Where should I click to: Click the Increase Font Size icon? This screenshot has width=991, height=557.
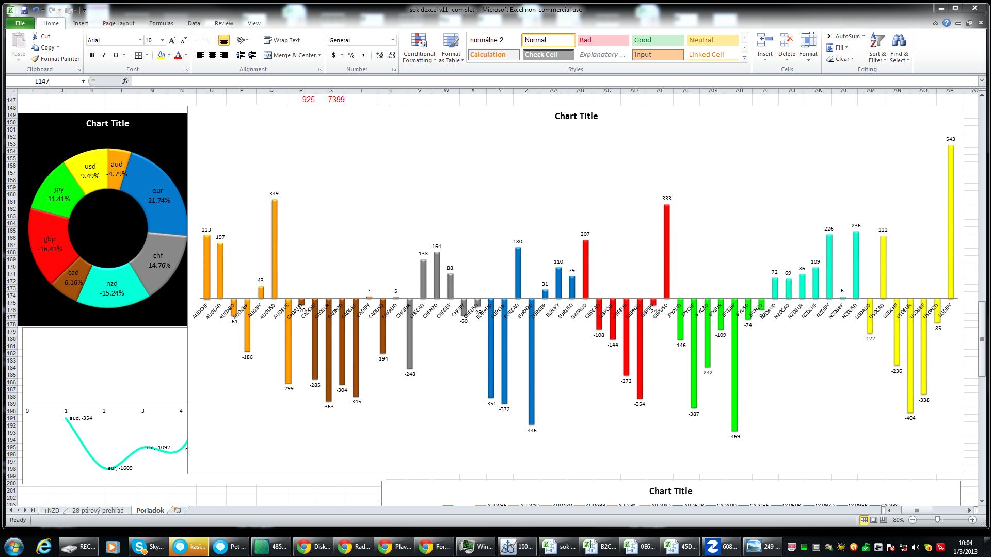tap(172, 40)
